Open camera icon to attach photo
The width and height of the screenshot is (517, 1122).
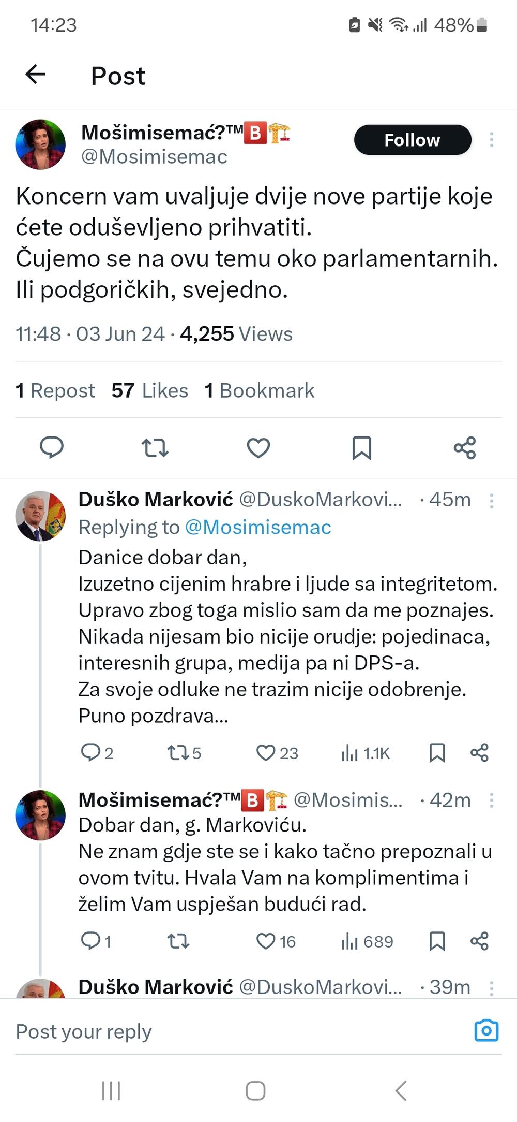coord(486,1030)
